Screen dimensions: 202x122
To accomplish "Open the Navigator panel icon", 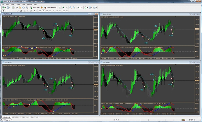I will coord(20,8).
